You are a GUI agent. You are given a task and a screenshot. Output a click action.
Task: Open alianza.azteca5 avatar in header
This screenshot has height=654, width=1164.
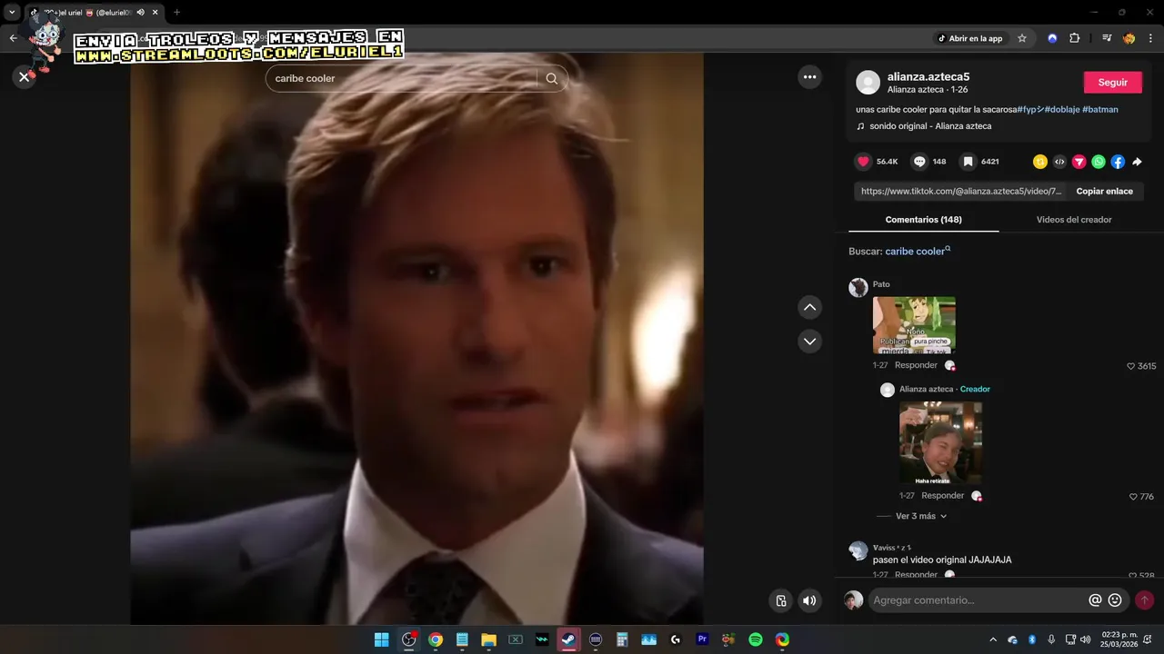(868, 83)
